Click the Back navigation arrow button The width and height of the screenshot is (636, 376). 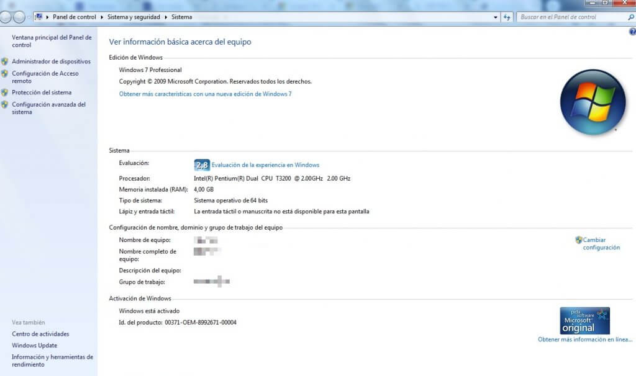pyautogui.click(x=5, y=17)
